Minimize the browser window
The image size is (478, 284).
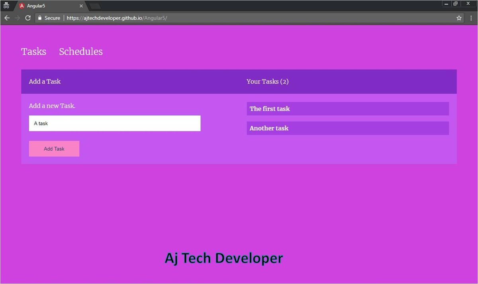[x=446, y=4]
